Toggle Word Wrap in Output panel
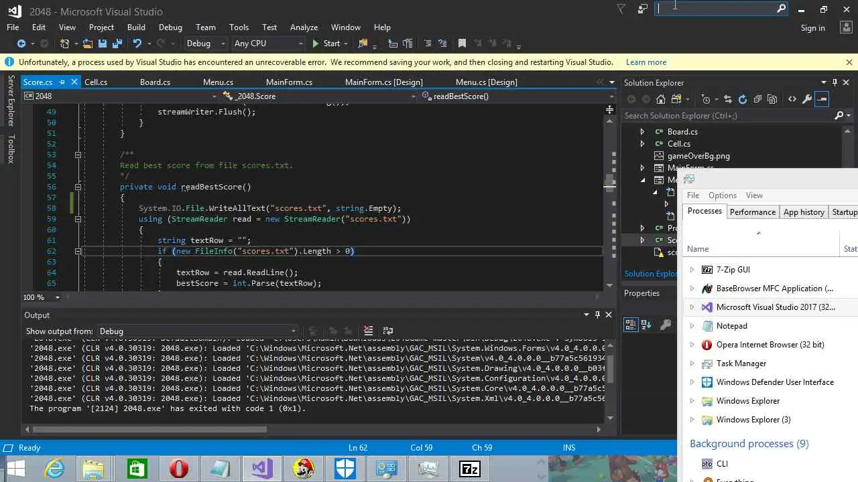This screenshot has height=482, width=858. pyautogui.click(x=387, y=331)
